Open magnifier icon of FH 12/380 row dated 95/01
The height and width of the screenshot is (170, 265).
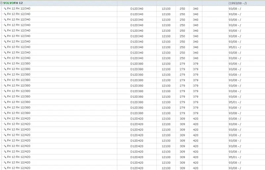(x=5, y=102)
